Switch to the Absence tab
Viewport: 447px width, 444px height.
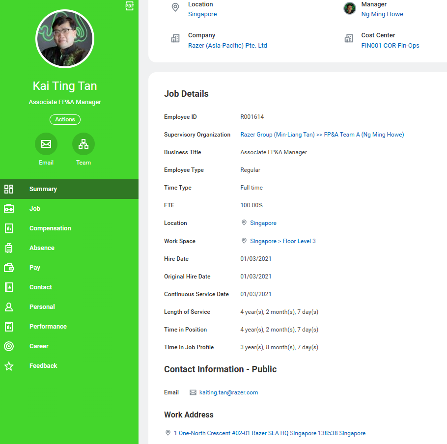tap(69, 248)
